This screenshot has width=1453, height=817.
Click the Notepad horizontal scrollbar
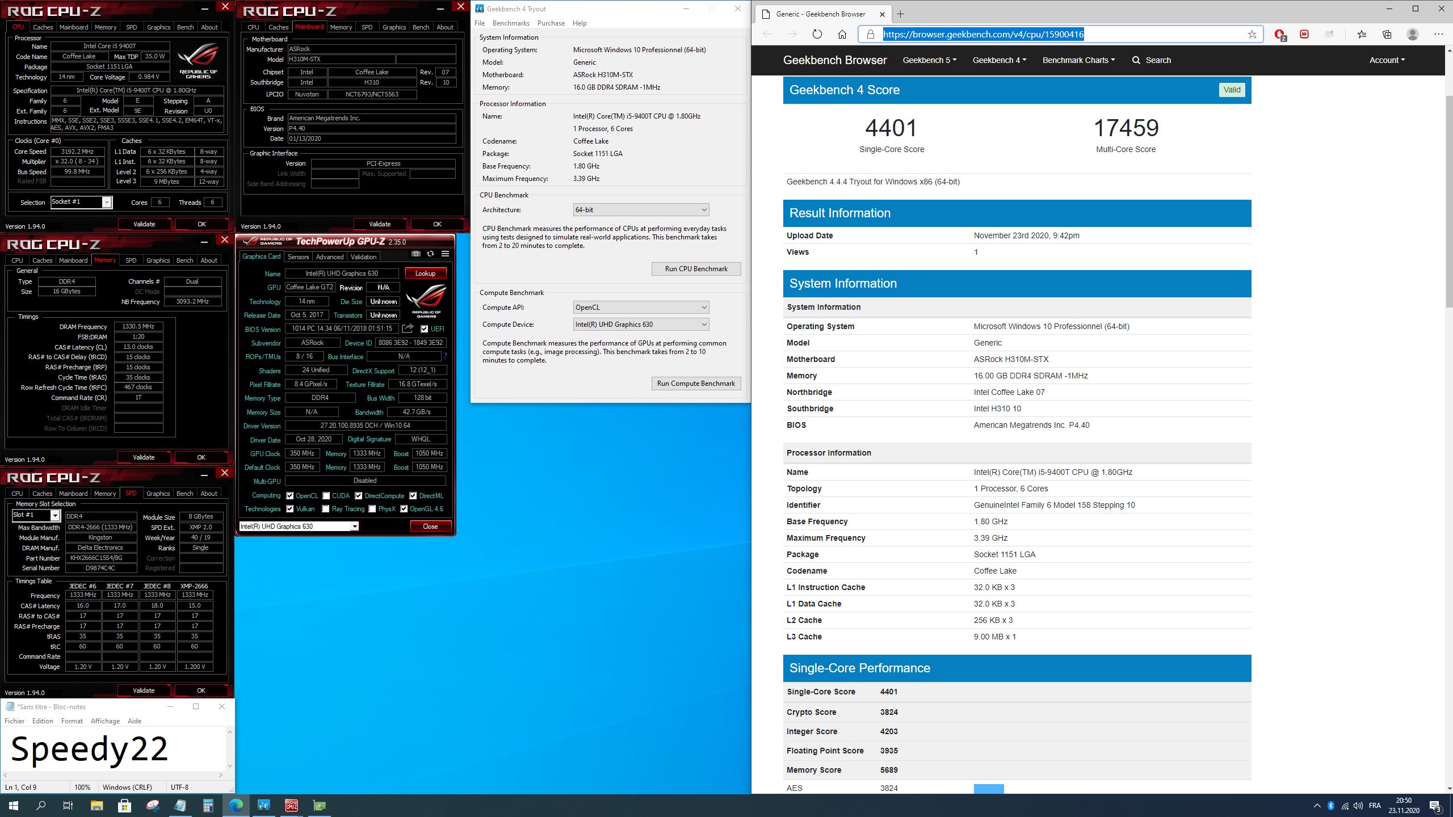[x=114, y=774]
